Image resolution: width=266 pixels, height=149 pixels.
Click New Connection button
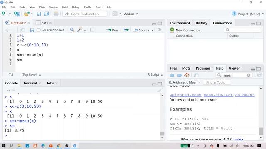(185, 30)
